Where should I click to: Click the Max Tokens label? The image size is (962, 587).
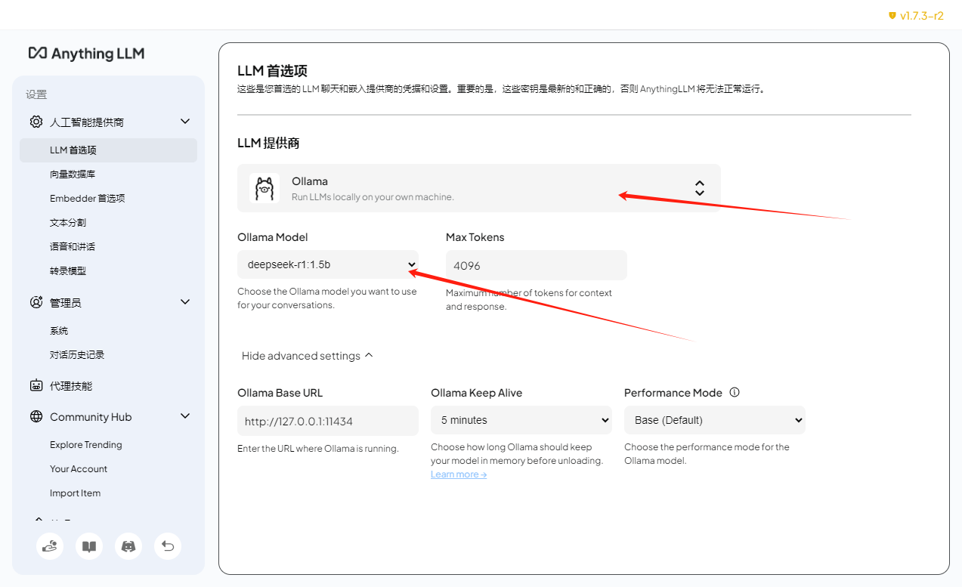coord(475,237)
